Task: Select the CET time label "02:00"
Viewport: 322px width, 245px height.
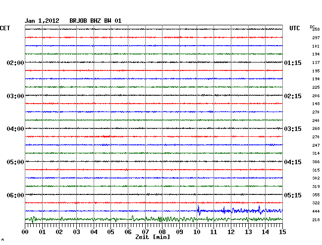Action: [x=15, y=62]
